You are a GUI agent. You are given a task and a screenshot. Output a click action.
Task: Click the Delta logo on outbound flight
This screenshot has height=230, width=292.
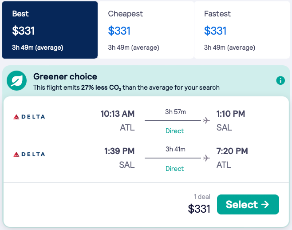click(x=29, y=117)
